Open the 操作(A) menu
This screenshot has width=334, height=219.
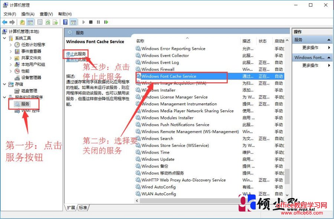28,13
